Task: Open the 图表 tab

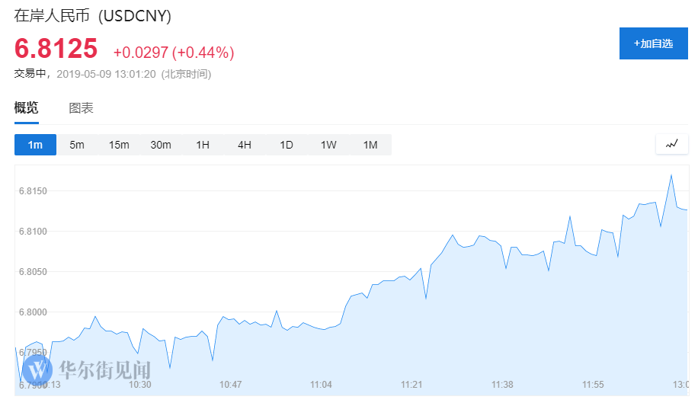Action: coord(81,108)
